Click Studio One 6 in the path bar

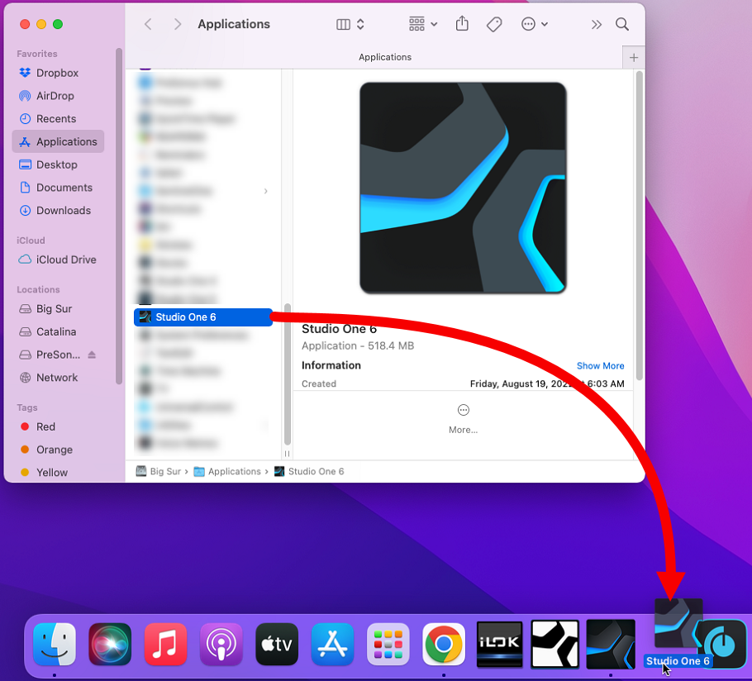click(309, 471)
